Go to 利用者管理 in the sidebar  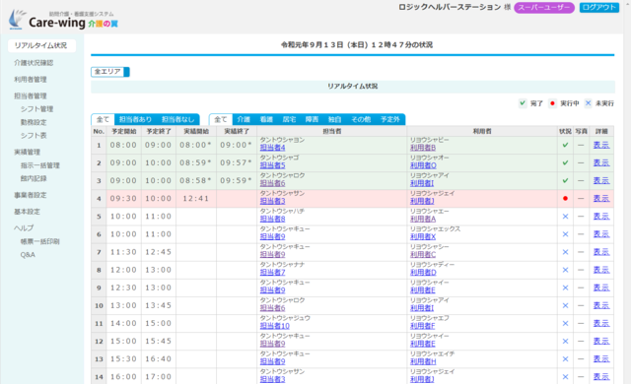pos(31,80)
